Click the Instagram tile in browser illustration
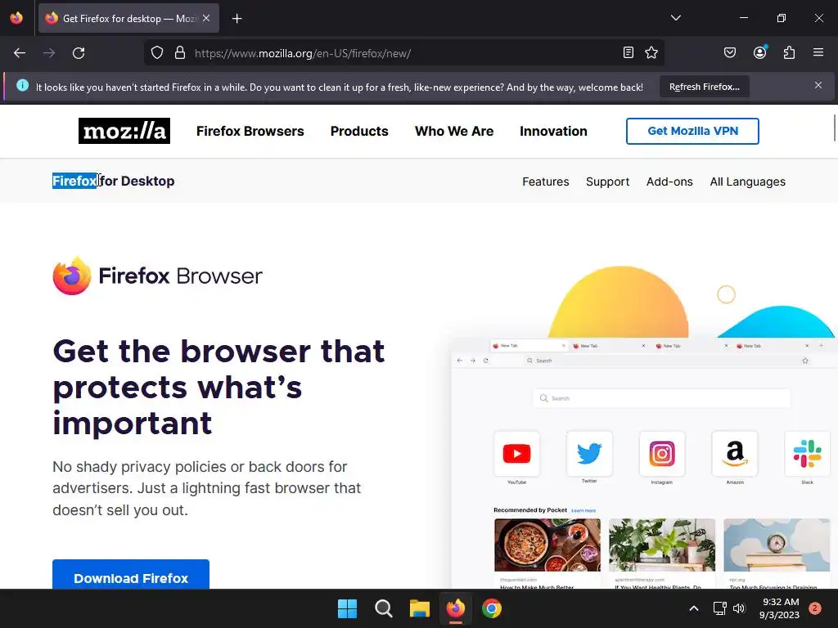The image size is (838, 628). point(661,454)
